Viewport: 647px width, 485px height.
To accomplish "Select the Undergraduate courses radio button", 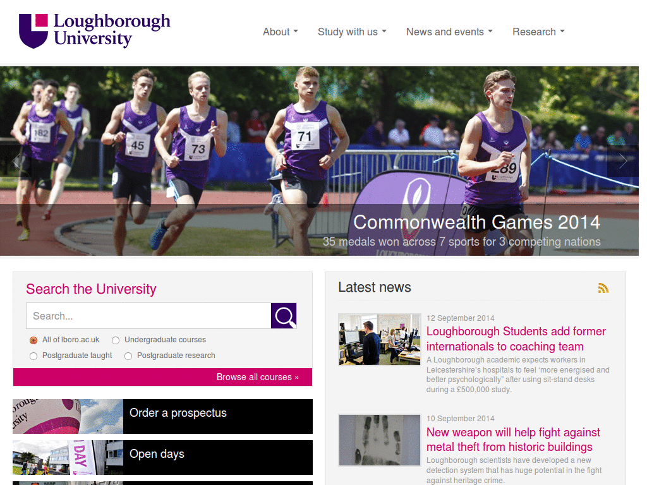I will pos(116,340).
